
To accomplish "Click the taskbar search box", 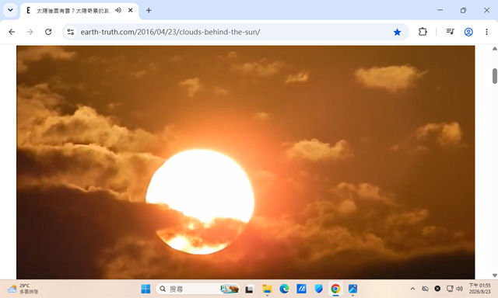I will tap(198, 289).
